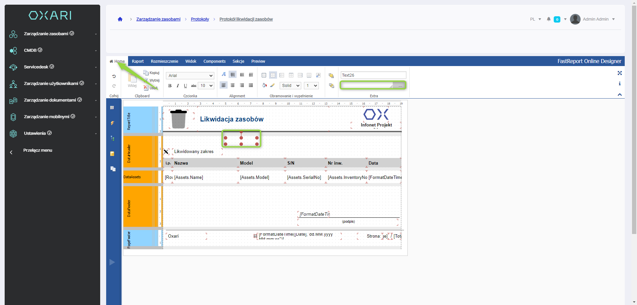Viewport: 637px width, 305px height.
Task: Click the Kopiuj copy icon
Action: (x=146, y=73)
